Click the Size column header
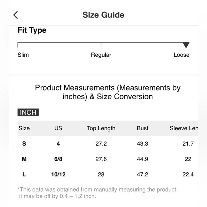 pyautogui.click(x=24, y=128)
